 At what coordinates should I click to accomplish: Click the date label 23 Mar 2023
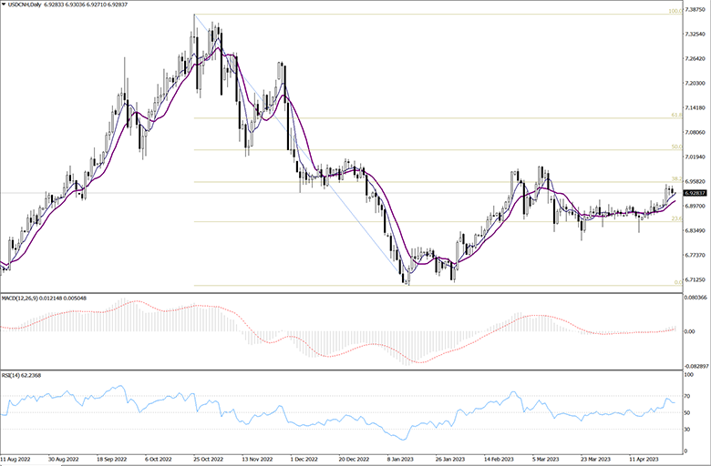pos(596,459)
